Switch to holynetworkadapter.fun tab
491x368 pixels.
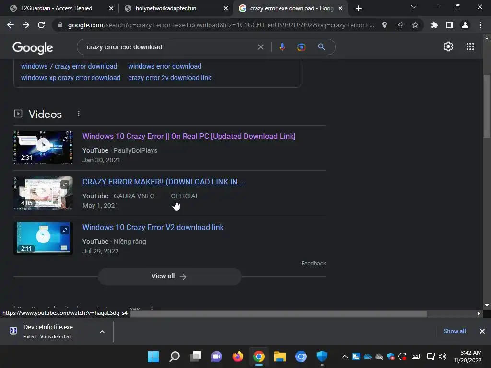(176, 8)
